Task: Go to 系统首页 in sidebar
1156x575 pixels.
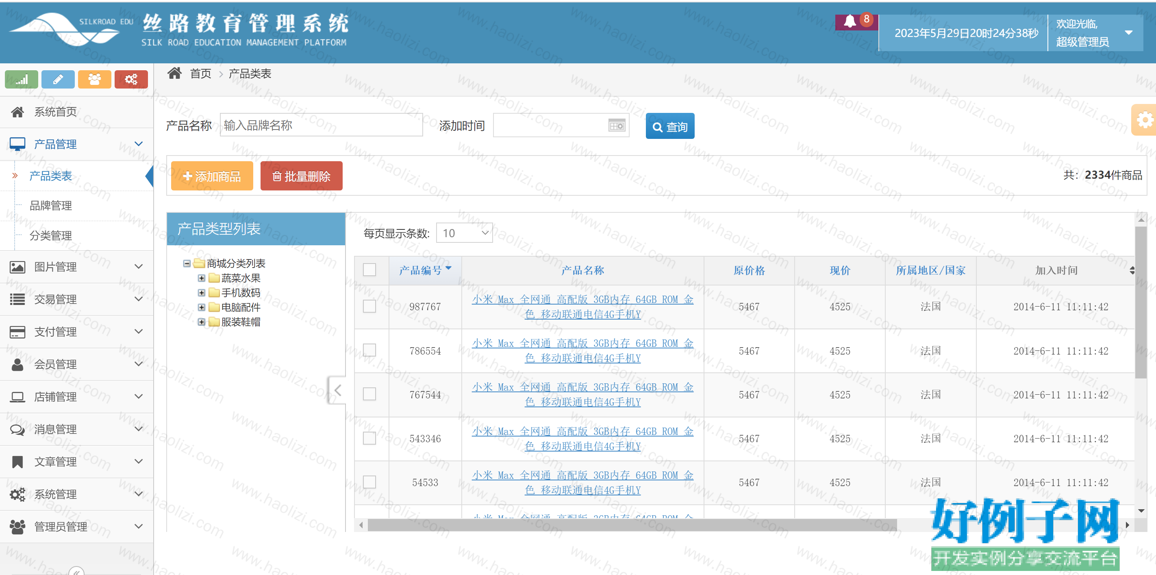Action: (76, 112)
